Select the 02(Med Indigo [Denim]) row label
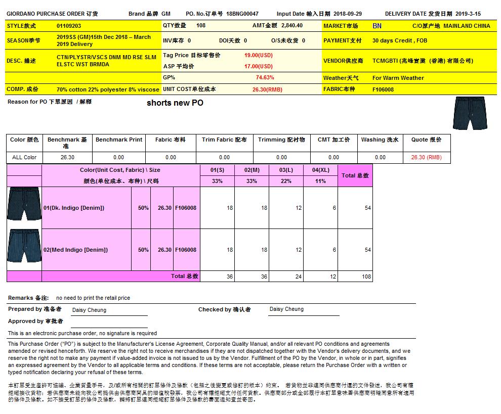This screenshot has height=414, width=501. (x=75, y=250)
